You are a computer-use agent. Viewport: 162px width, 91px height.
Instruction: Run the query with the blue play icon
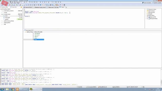(40, 5)
